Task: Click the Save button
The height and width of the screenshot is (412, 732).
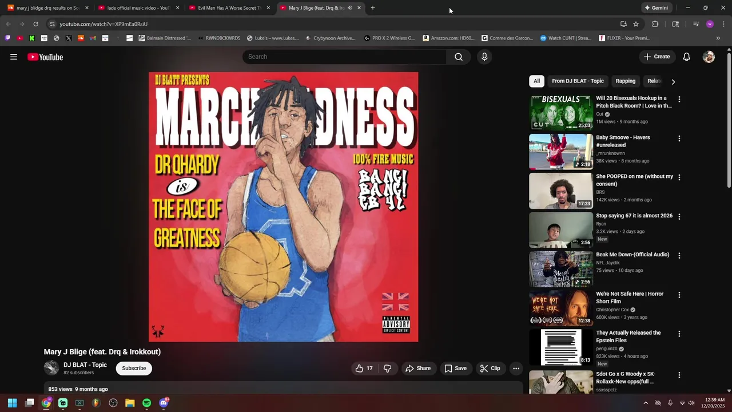Action: [455, 369]
